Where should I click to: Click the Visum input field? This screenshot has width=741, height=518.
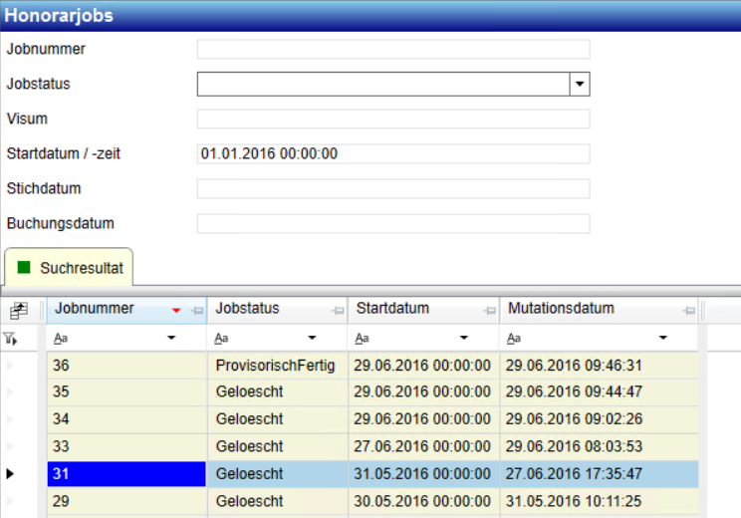click(x=393, y=120)
